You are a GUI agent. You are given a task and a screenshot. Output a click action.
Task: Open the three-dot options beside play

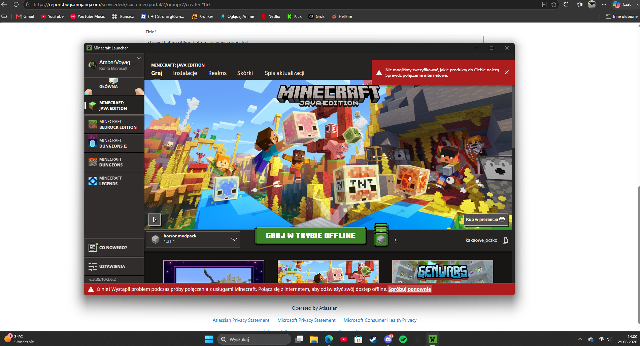[x=395, y=241]
